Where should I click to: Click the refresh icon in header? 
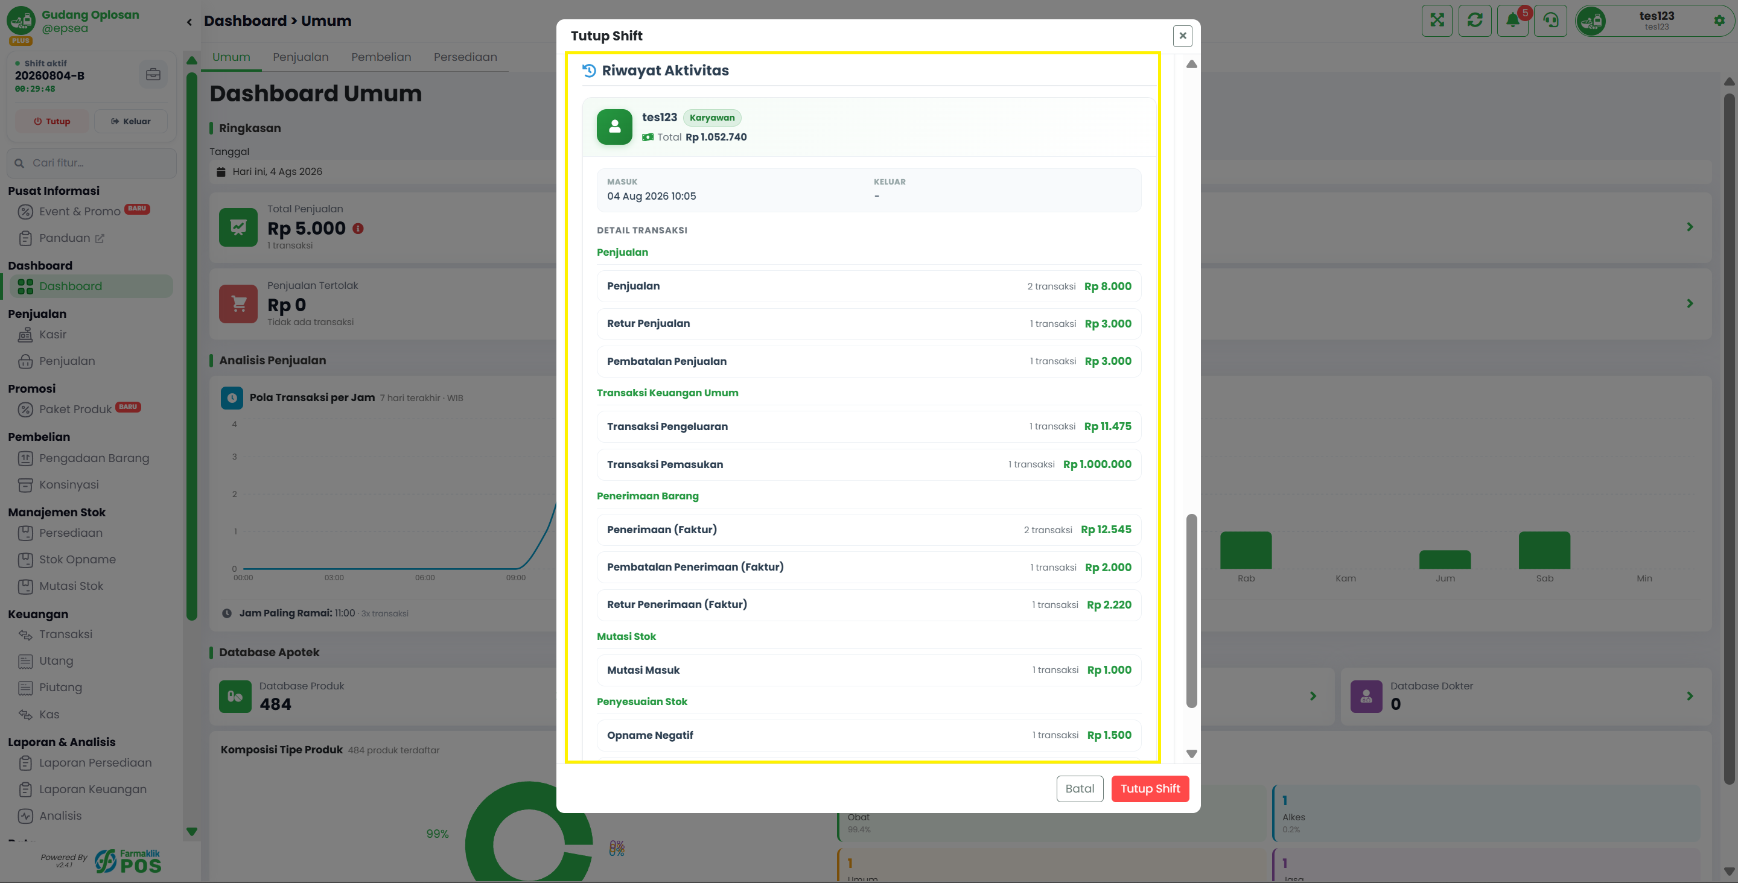(x=1474, y=21)
